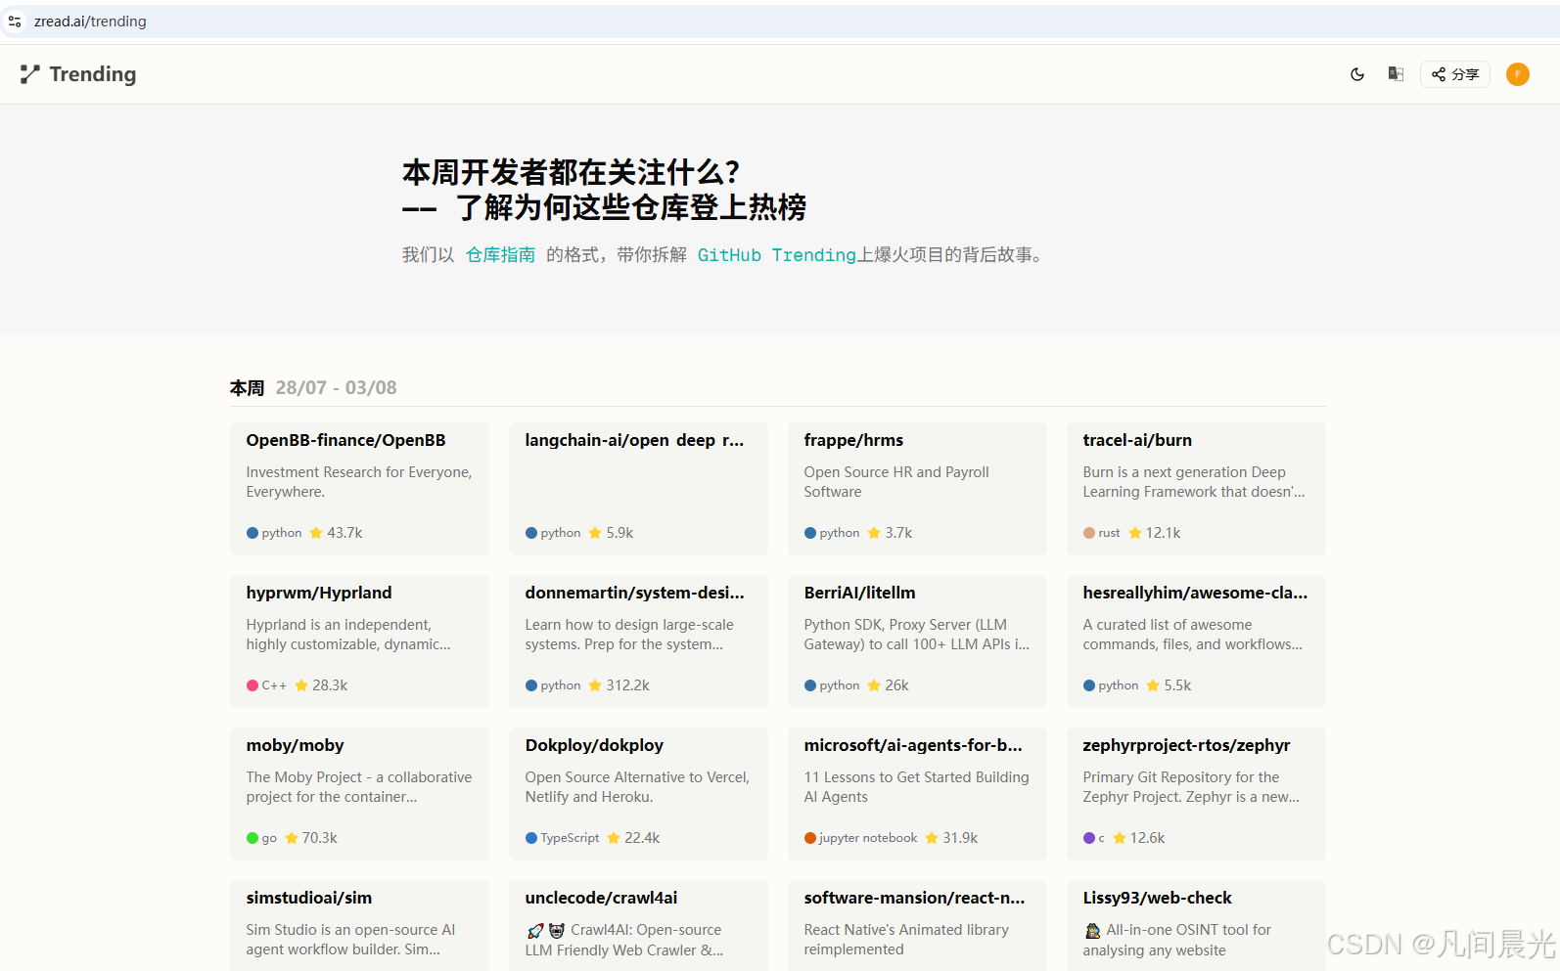The width and height of the screenshot is (1560, 971).
Task: Click the star icon beside 26k
Action: (x=874, y=685)
